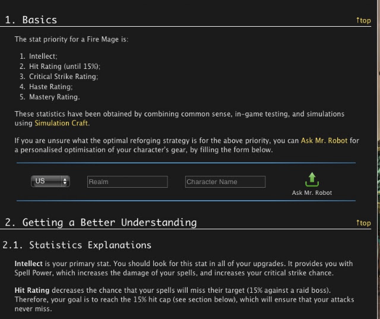This screenshot has height=319, width=380.
Task: Open the Simulation Craft link
Action: tap(61, 123)
